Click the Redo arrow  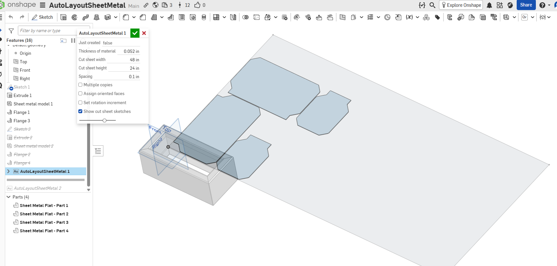(x=22, y=17)
